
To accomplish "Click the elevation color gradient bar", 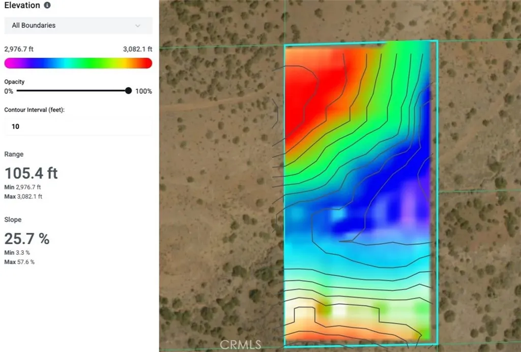I will [78, 63].
